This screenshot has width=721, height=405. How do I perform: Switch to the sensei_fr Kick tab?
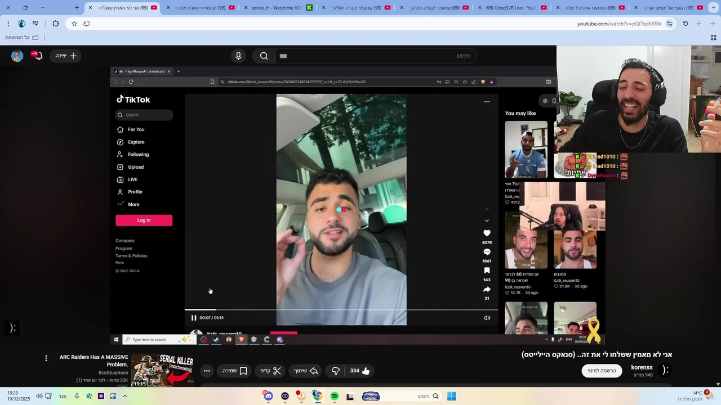(279, 8)
